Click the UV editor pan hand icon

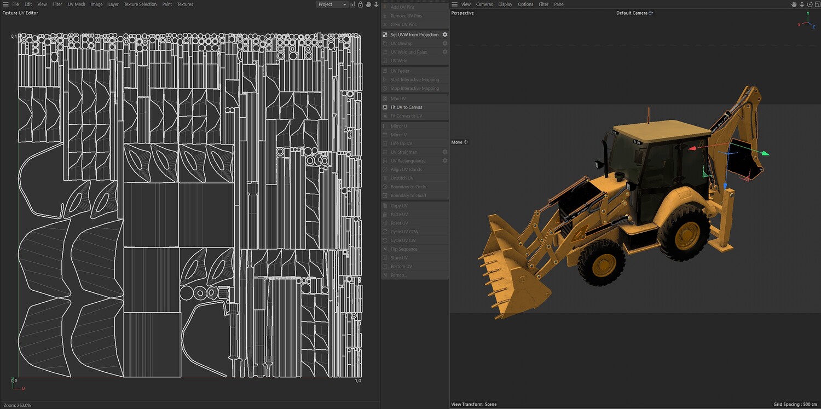pos(368,4)
